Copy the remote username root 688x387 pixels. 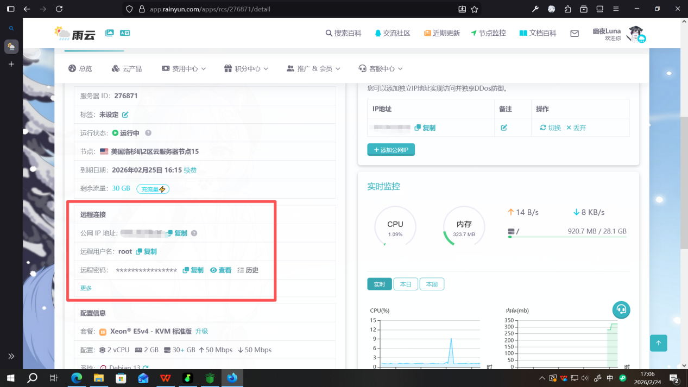point(146,251)
